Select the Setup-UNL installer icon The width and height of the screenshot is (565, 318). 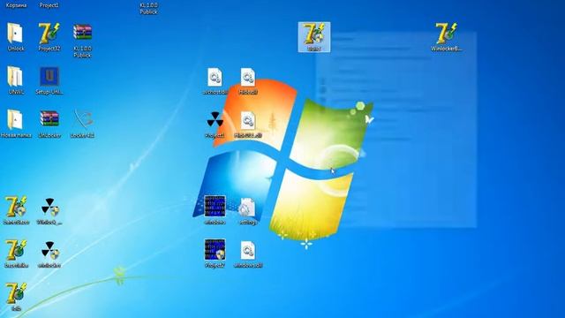pyautogui.click(x=49, y=77)
